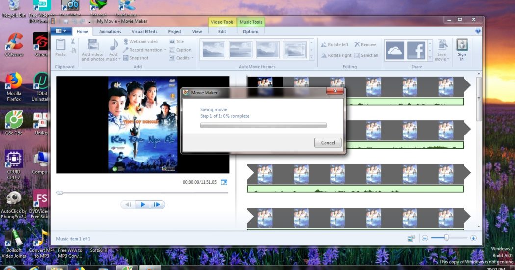
Task: Close the Movie Maker dialog
Action: (x=335, y=91)
